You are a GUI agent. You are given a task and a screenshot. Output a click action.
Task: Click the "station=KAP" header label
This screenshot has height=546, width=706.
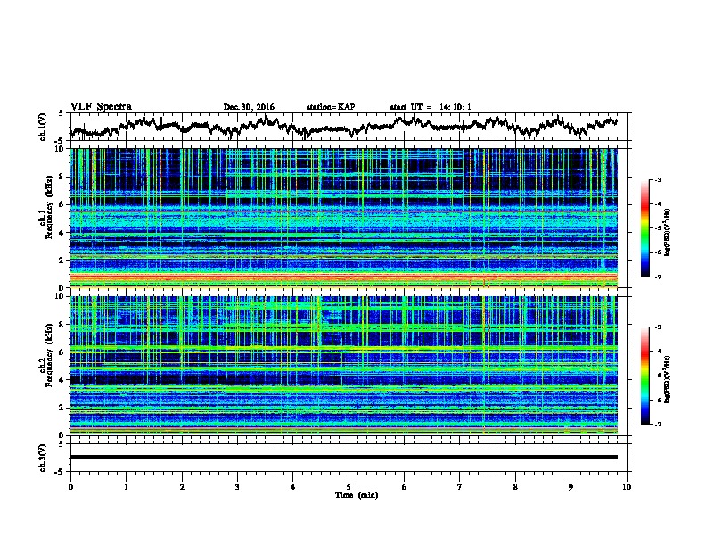coord(331,107)
